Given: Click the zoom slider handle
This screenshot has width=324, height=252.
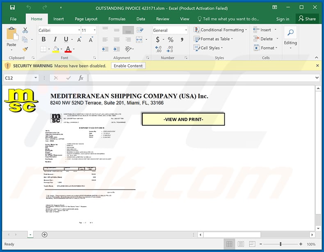Looking at the screenshot, I should pyautogui.click(x=281, y=244).
